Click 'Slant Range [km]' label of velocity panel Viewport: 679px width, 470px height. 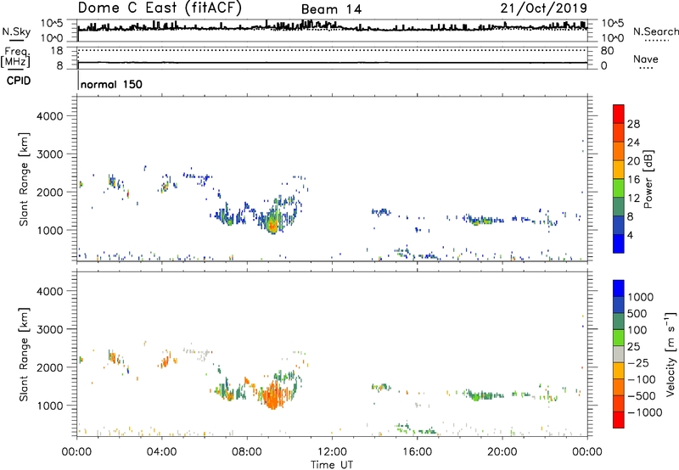[24, 355]
